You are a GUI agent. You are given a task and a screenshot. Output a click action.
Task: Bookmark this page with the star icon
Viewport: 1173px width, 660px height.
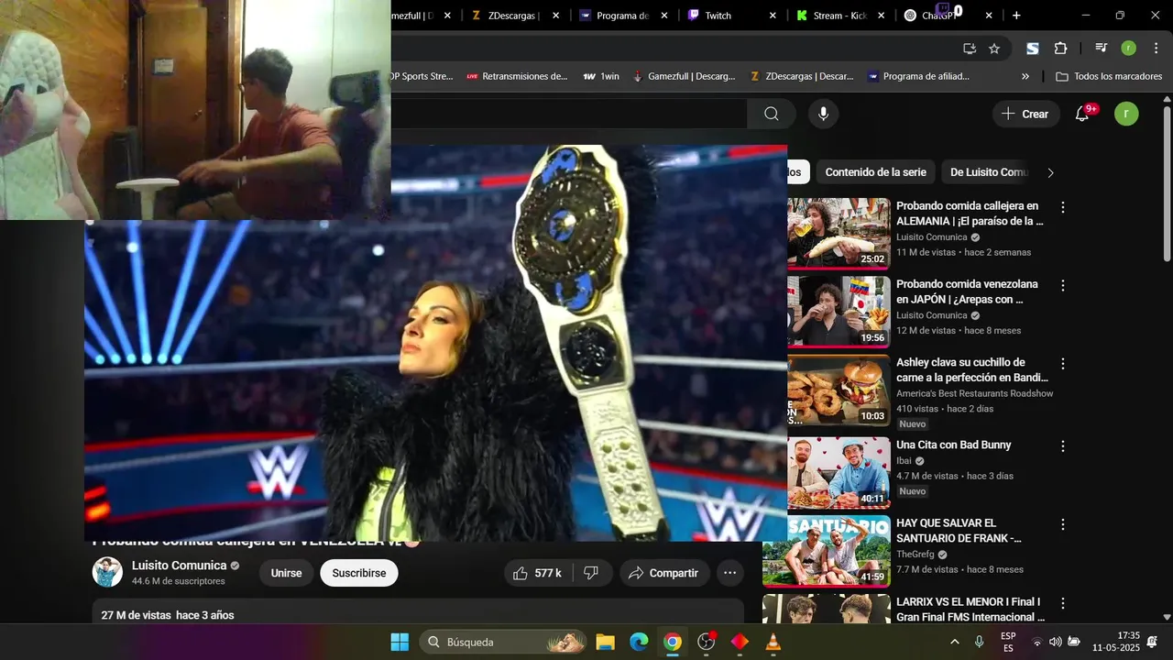pos(994,49)
